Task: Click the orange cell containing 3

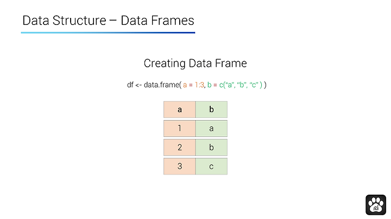Action: click(x=180, y=166)
